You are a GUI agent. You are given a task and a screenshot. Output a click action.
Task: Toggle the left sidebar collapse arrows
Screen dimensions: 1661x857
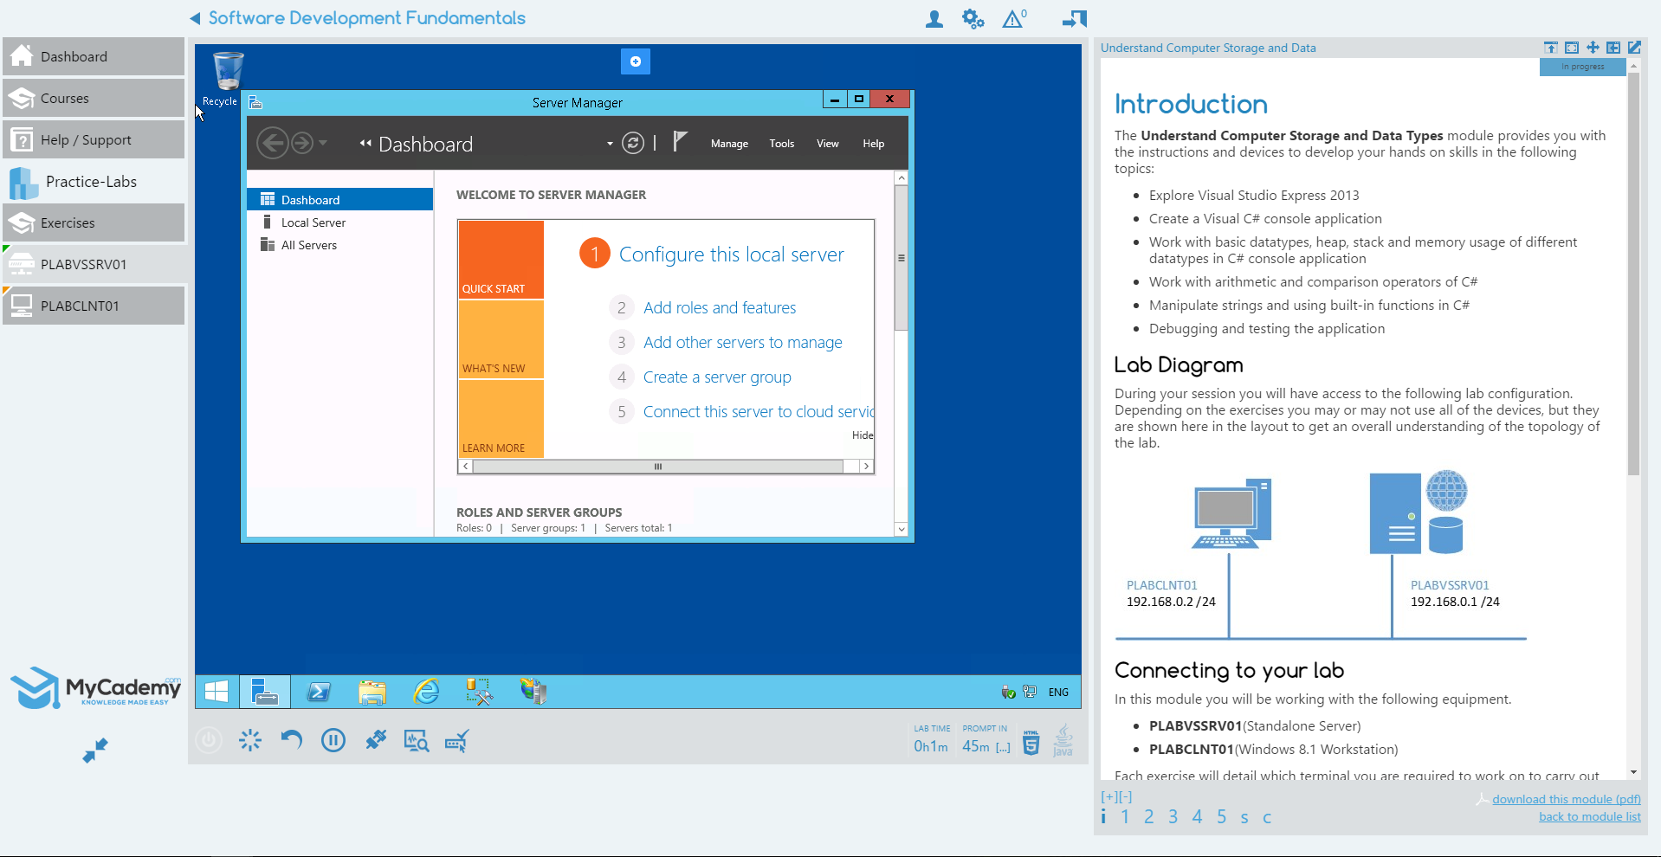click(95, 750)
